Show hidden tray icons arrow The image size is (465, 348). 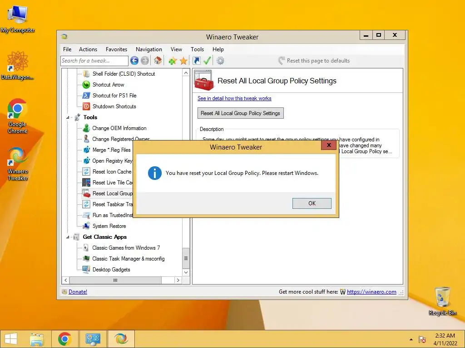point(411,339)
